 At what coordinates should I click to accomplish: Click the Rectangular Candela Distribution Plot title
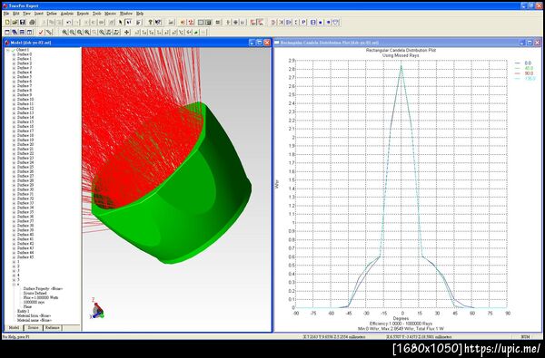click(401, 51)
